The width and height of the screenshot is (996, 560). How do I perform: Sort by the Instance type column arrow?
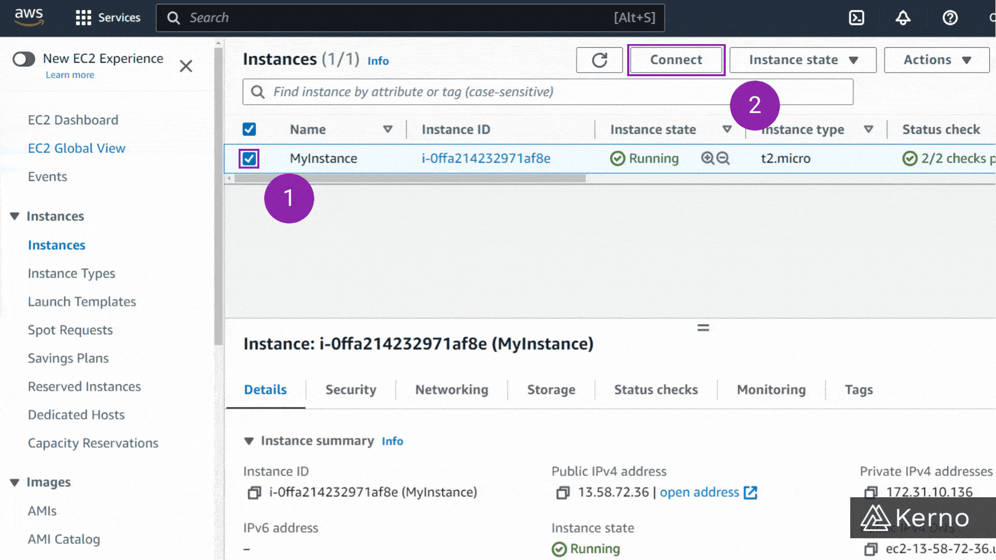coord(868,129)
